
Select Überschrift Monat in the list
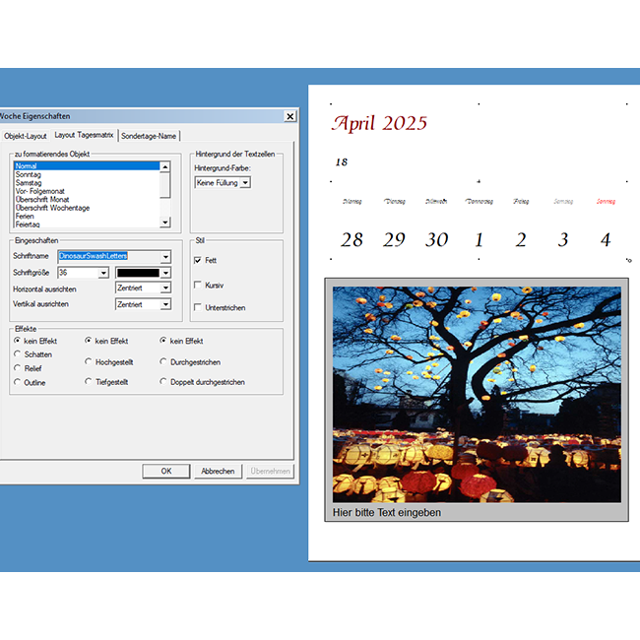(42, 199)
